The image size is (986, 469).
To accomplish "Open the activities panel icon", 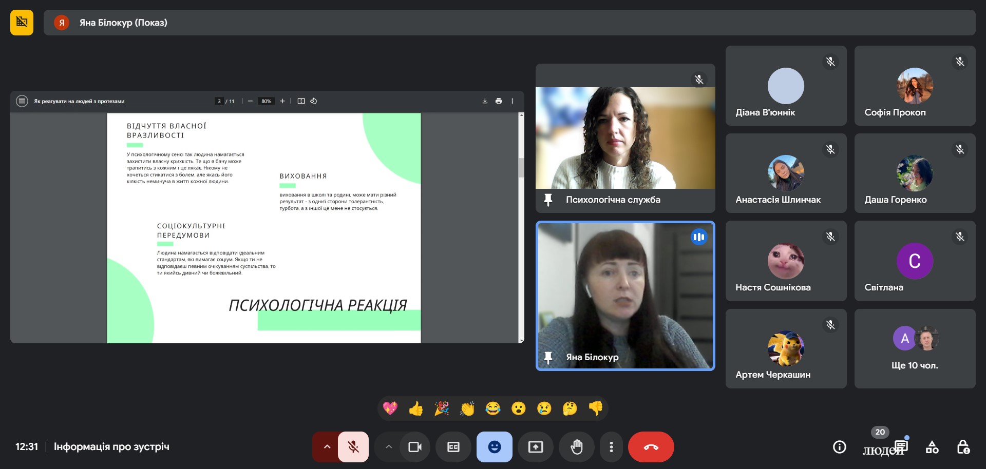I will (x=932, y=447).
